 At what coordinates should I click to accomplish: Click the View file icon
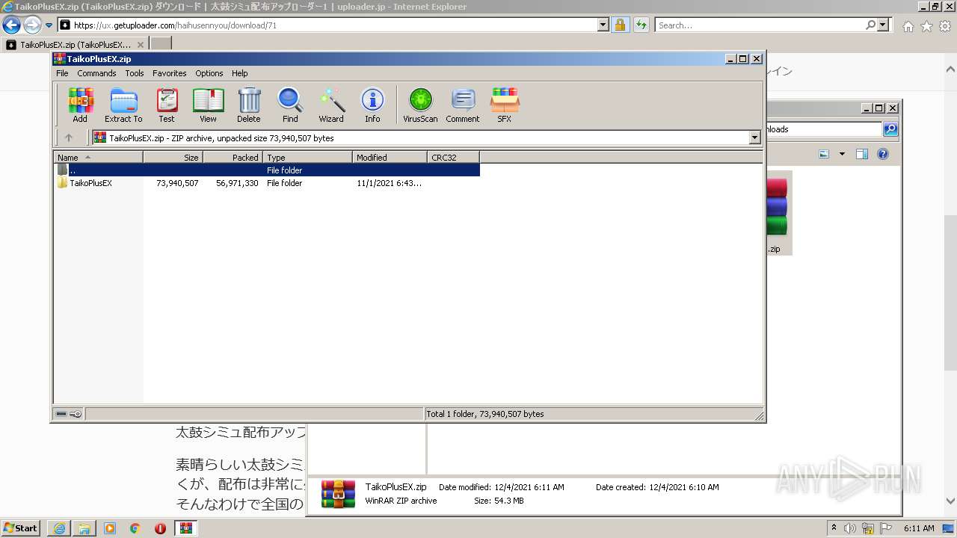pyautogui.click(x=208, y=105)
